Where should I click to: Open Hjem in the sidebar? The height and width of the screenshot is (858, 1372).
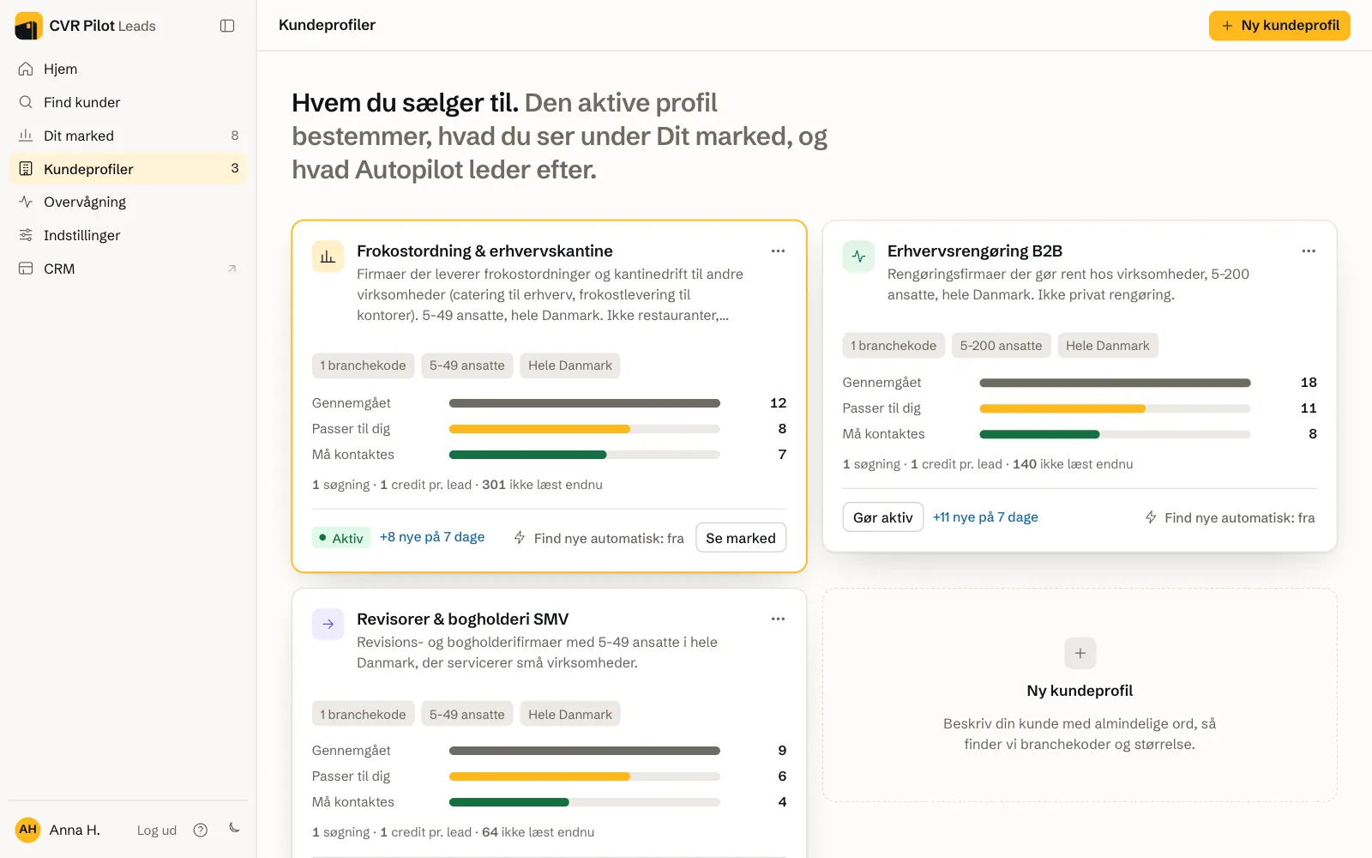(x=128, y=69)
